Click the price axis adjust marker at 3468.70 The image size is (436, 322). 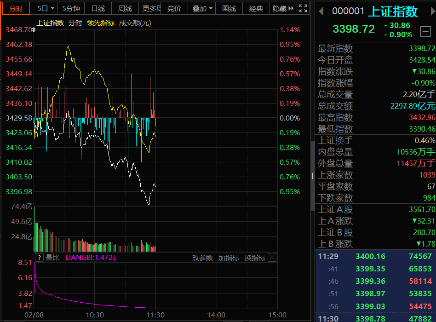coord(34,29)
